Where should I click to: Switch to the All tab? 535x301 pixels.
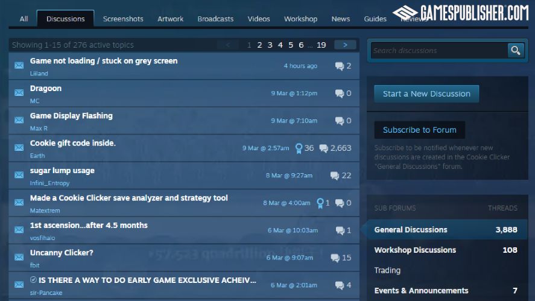pyautogui.click(x=24, y=19)
